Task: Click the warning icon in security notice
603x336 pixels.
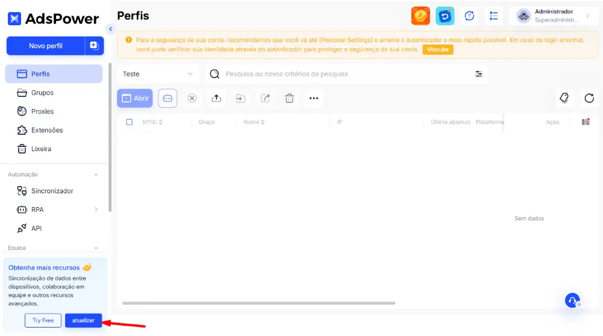Action: click(128, 40)
